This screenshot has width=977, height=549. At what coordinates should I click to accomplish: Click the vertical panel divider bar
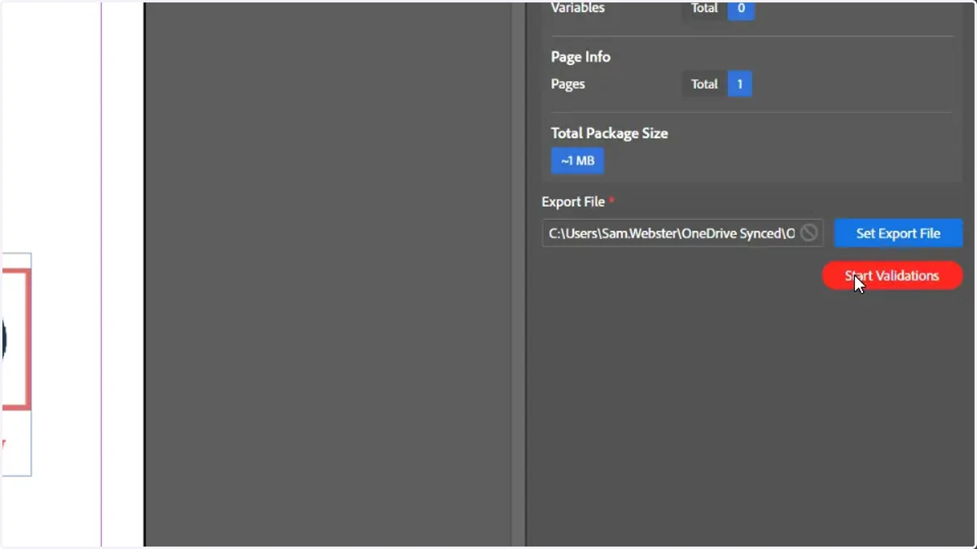519,274
